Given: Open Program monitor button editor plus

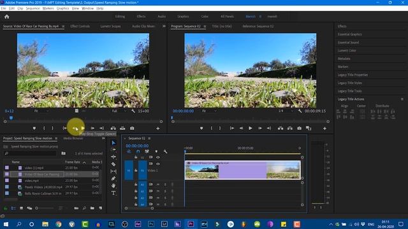Looking at the screenshot, I should [x=324, y=128].
